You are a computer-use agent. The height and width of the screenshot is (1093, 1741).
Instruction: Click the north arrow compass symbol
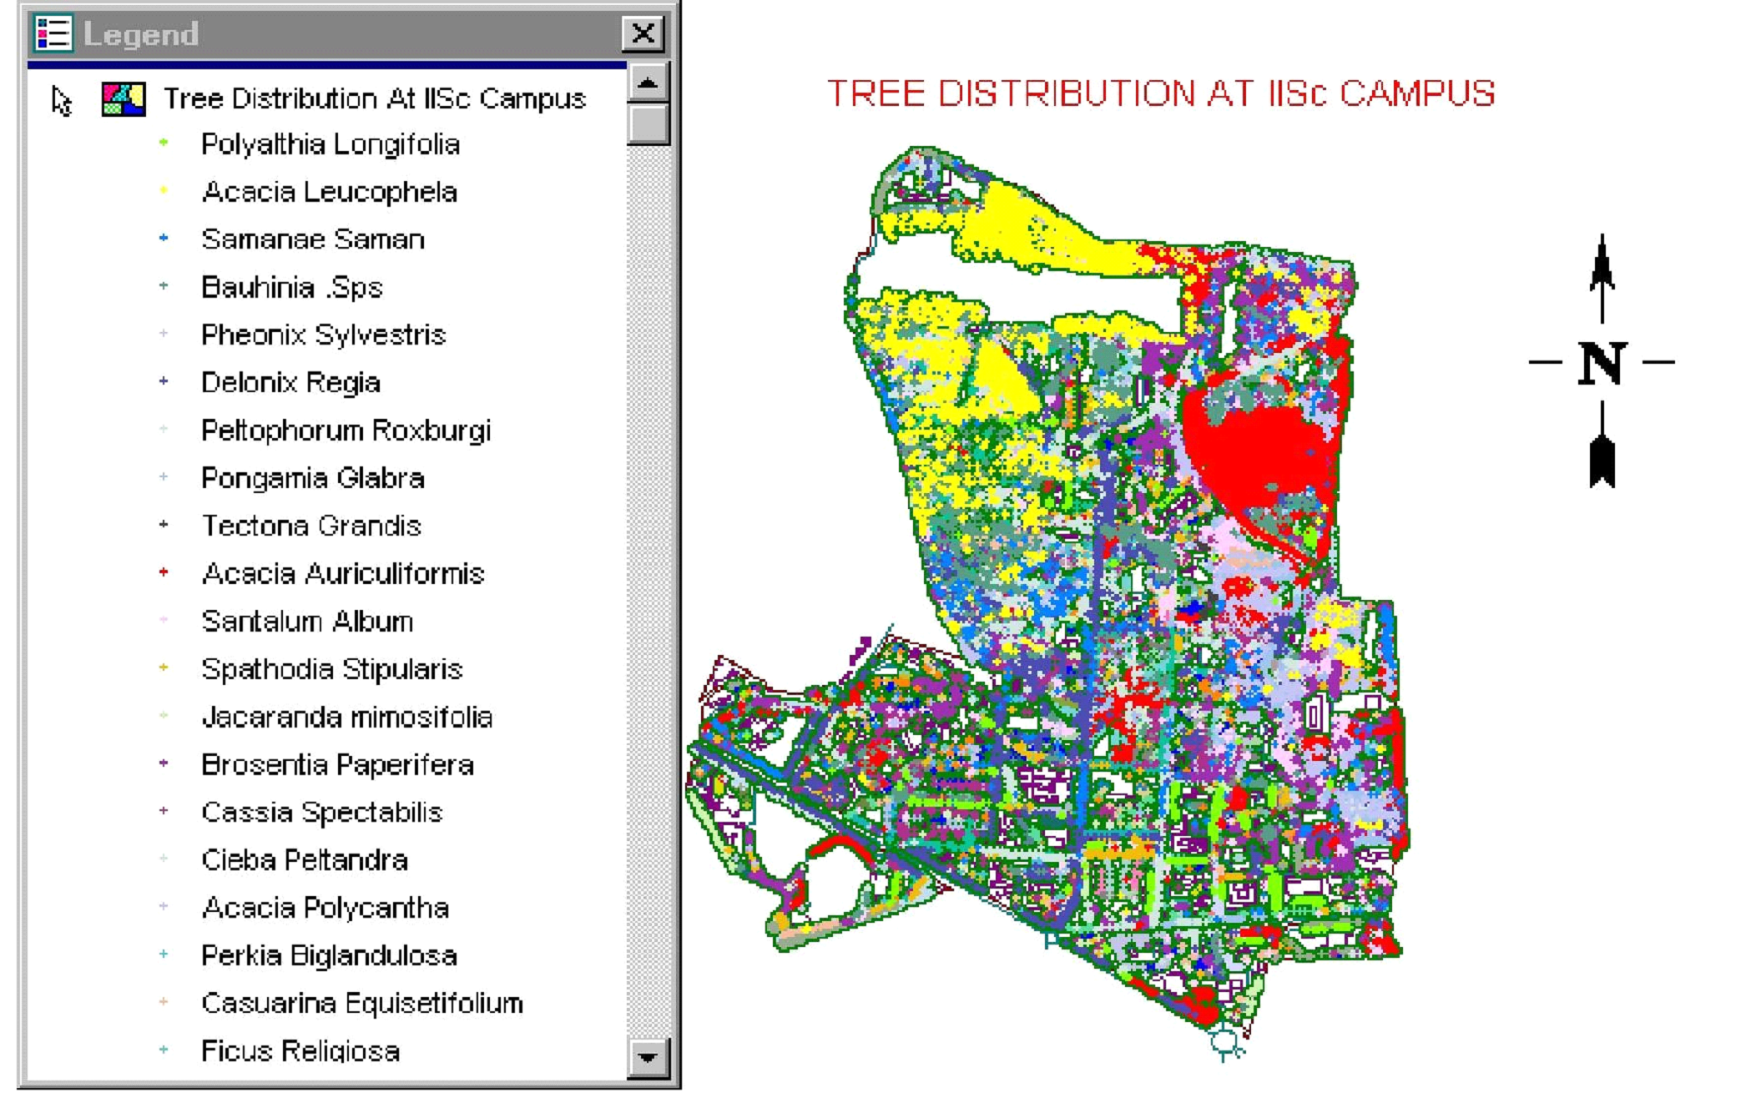coord(1602,361)
